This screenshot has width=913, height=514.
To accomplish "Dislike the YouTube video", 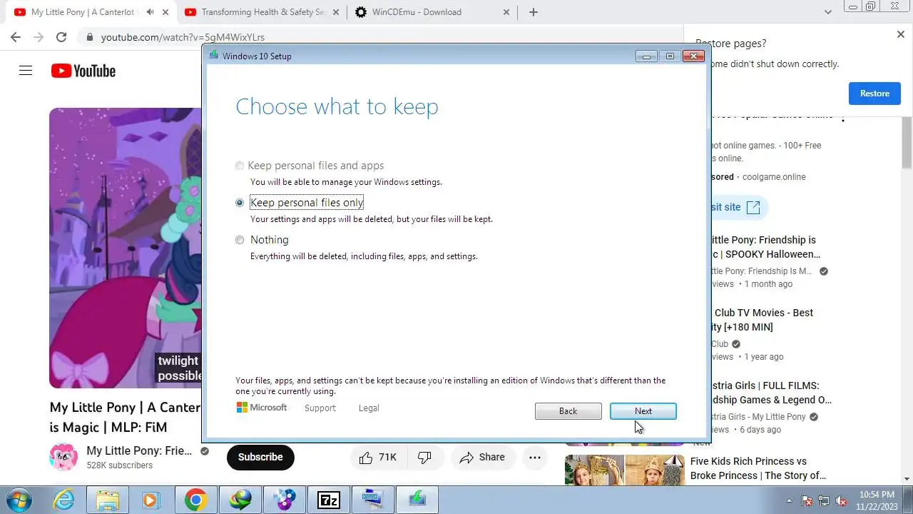I will point(424,458).
